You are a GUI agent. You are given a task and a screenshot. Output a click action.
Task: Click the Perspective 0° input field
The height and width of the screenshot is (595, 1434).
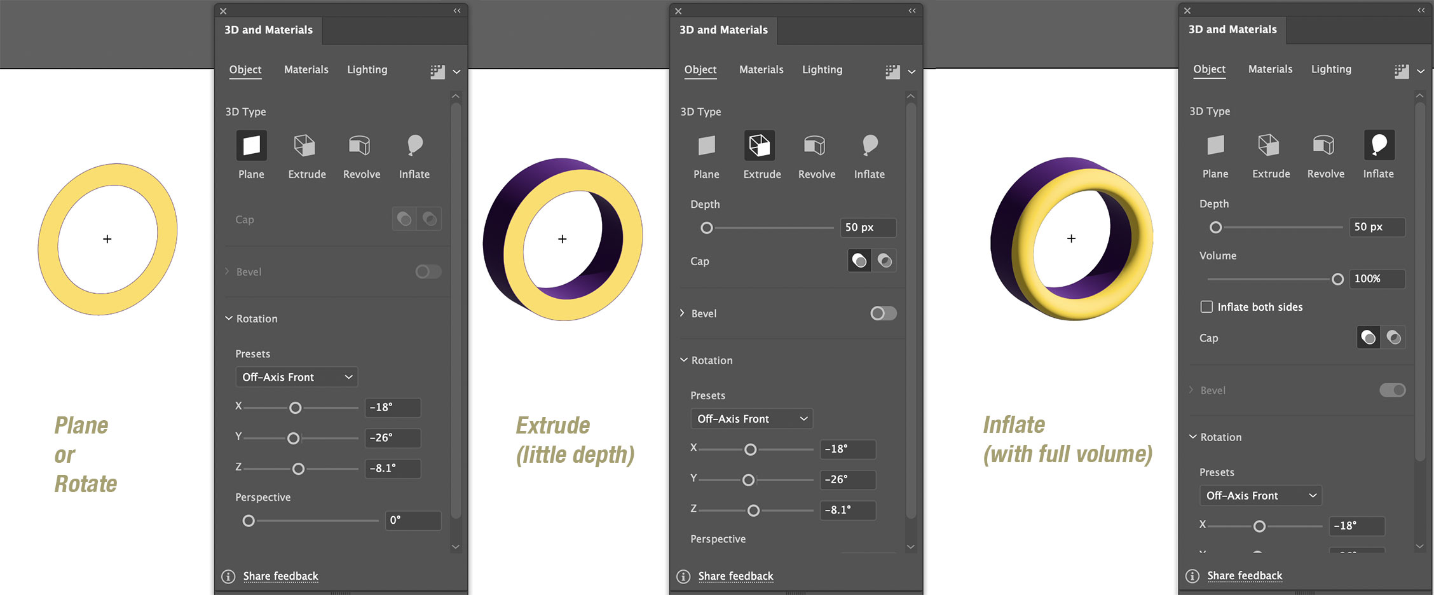click(x=413, y=520)
